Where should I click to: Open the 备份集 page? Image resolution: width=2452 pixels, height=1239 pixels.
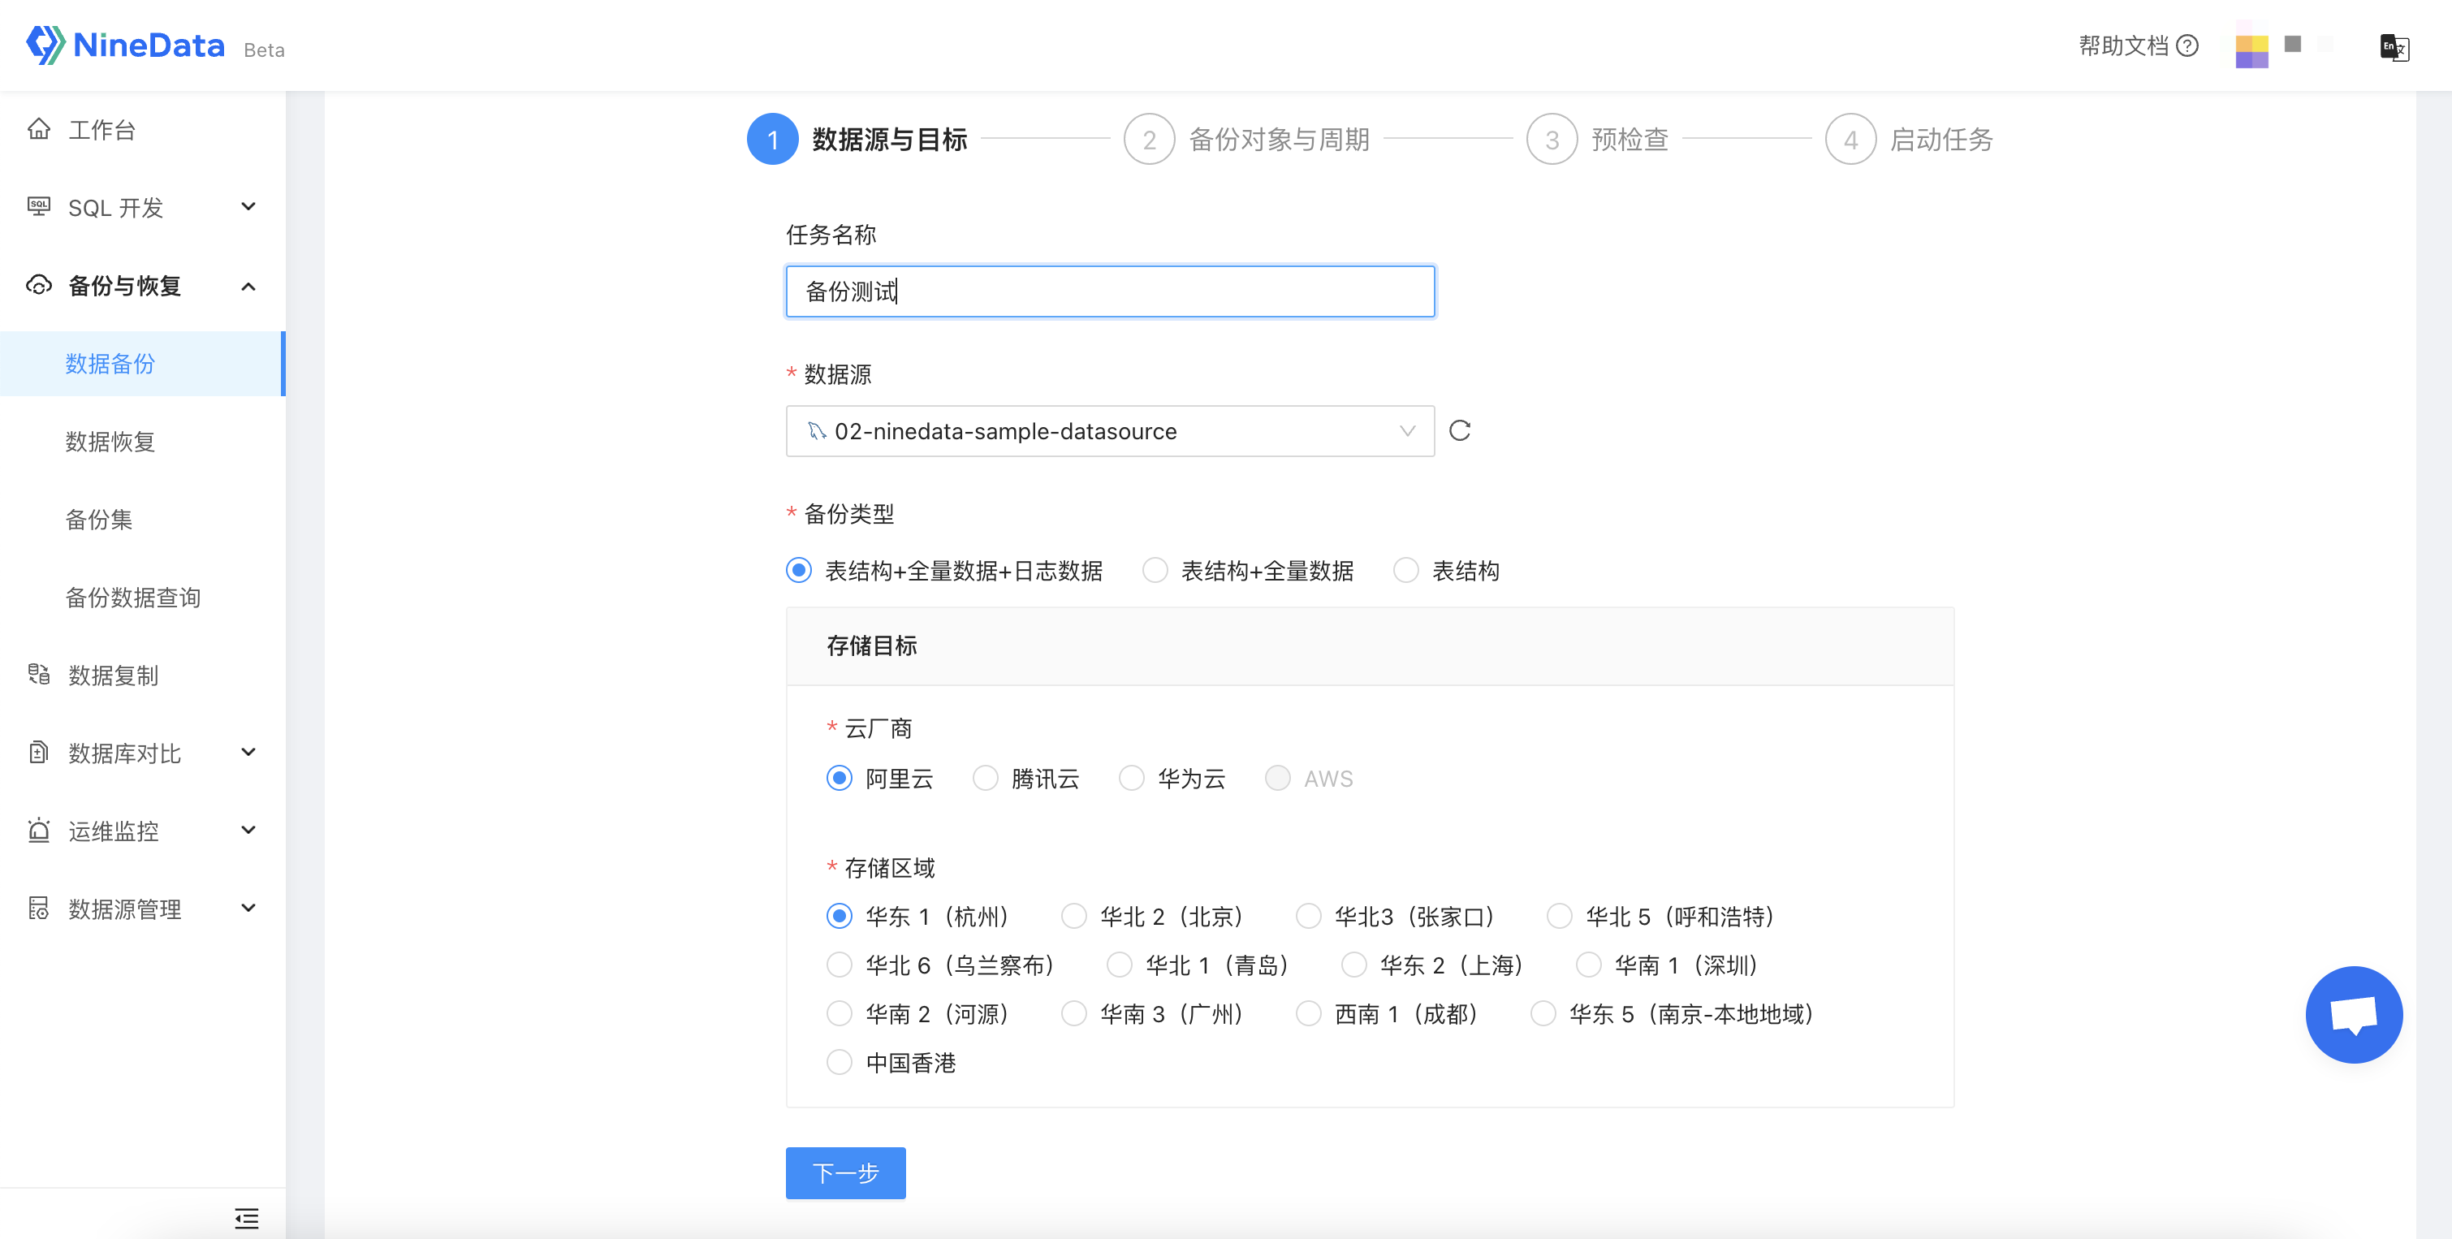point(98,520)
